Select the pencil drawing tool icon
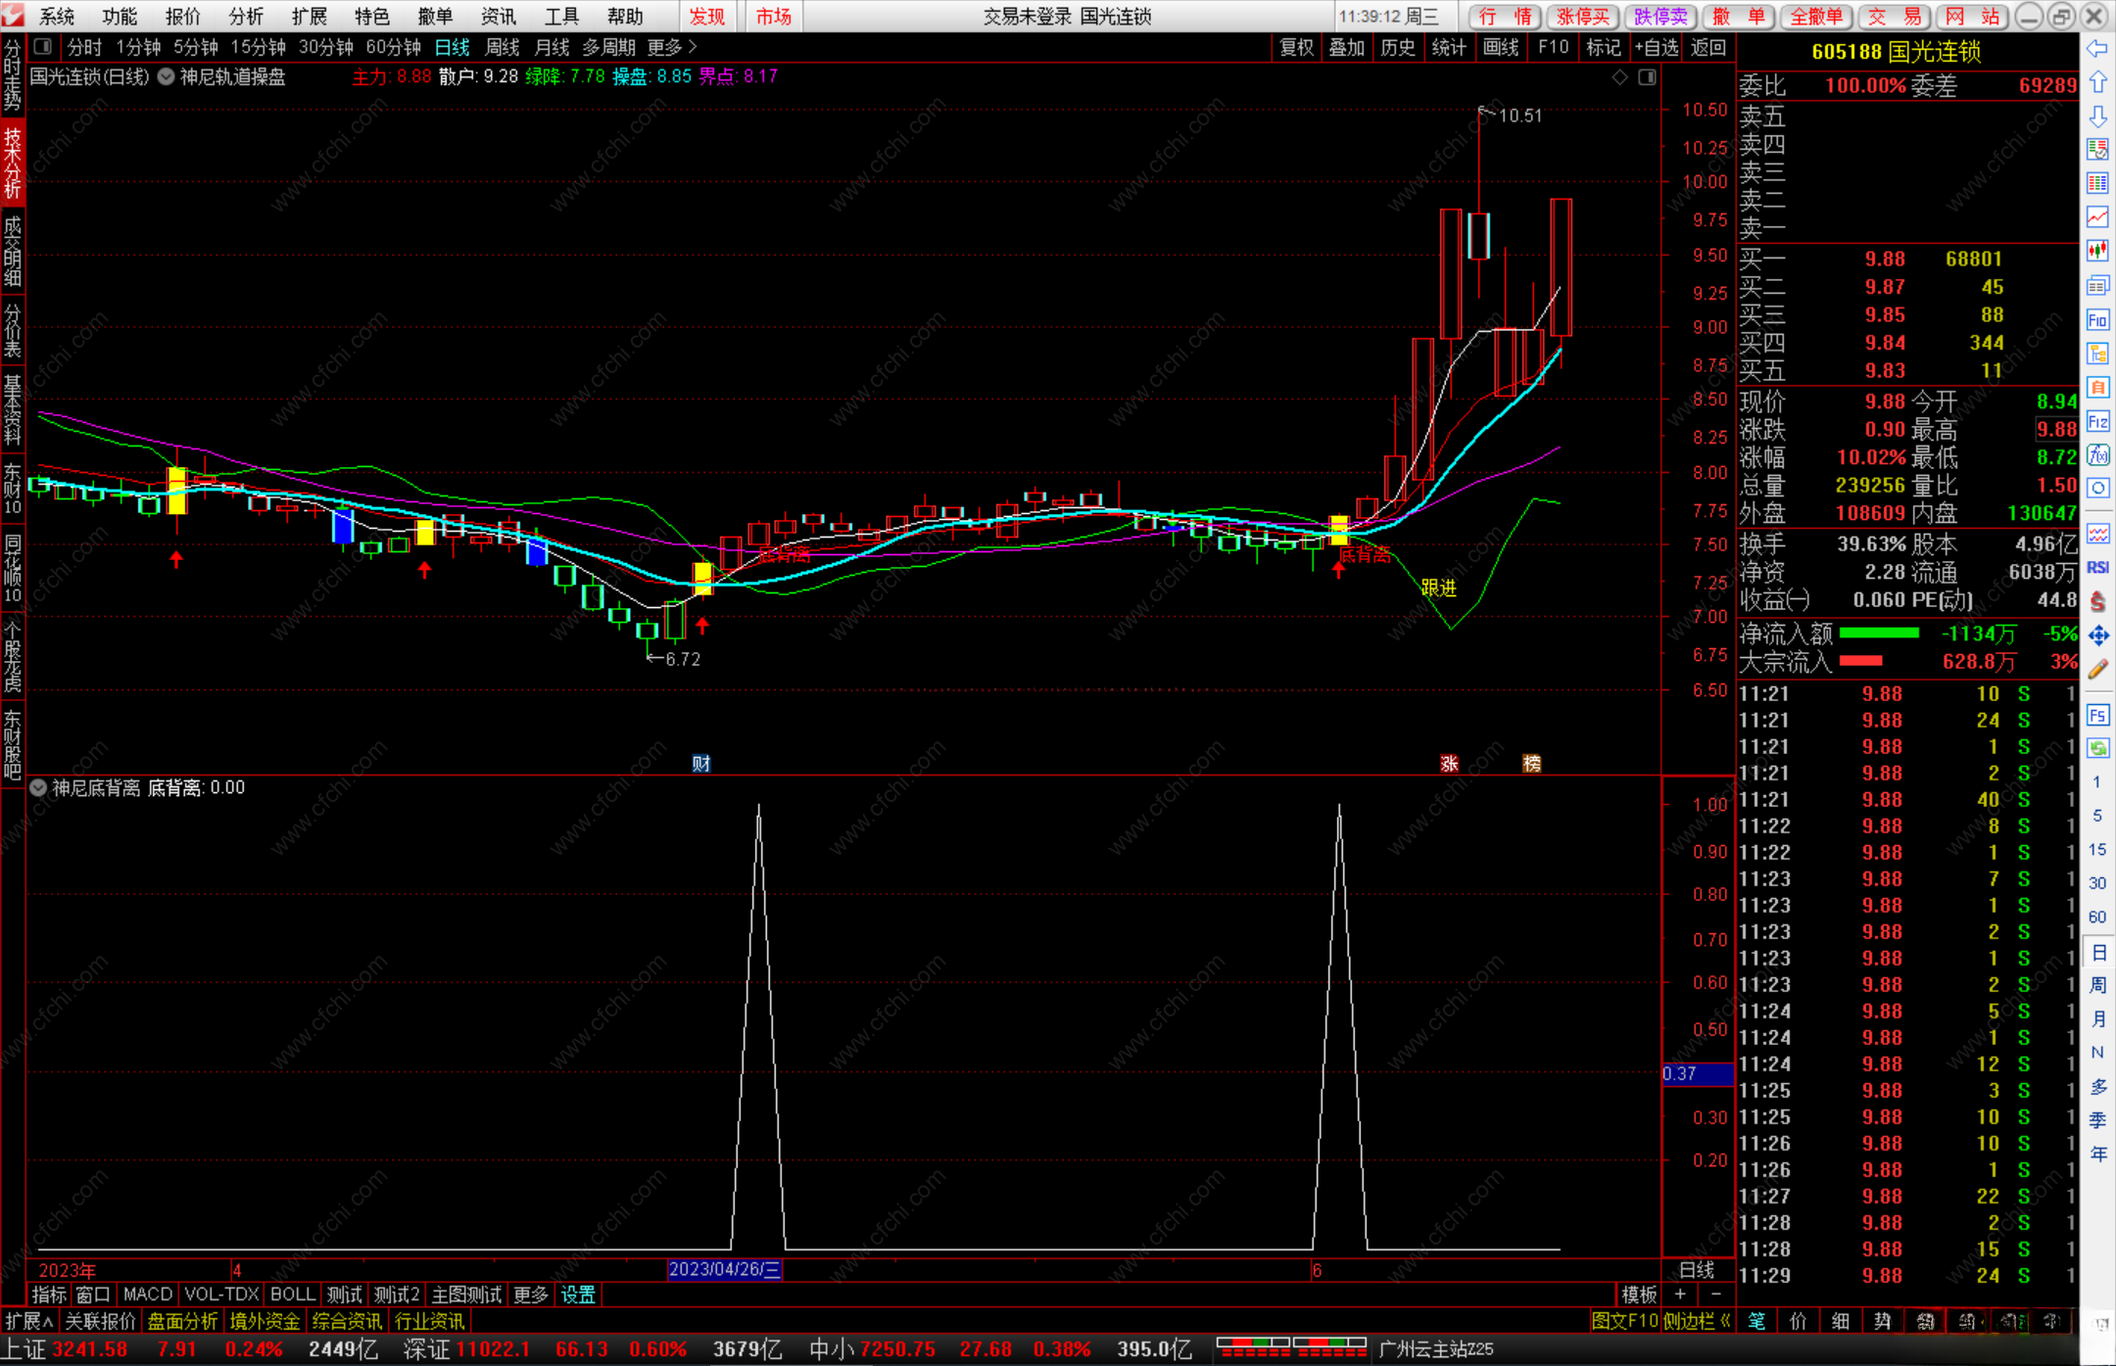The image size is (2116, 1366). 2097,671
